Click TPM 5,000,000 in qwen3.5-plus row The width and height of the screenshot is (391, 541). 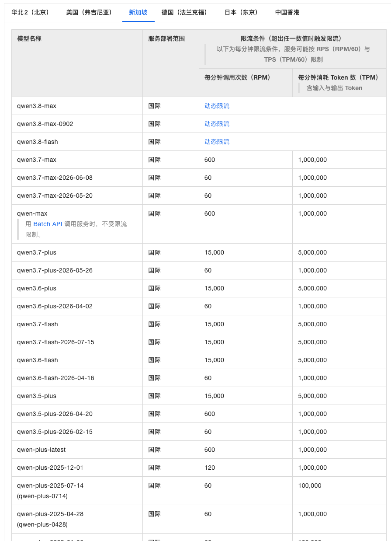point(312,396)
